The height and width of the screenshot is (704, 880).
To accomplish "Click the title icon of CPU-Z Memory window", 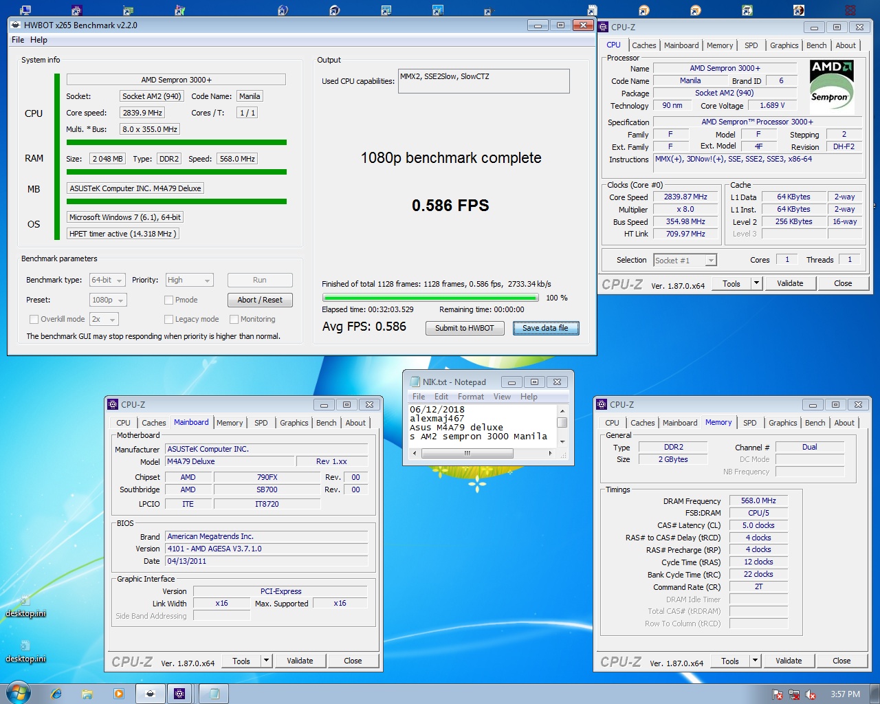I will (x=602, y=404).
